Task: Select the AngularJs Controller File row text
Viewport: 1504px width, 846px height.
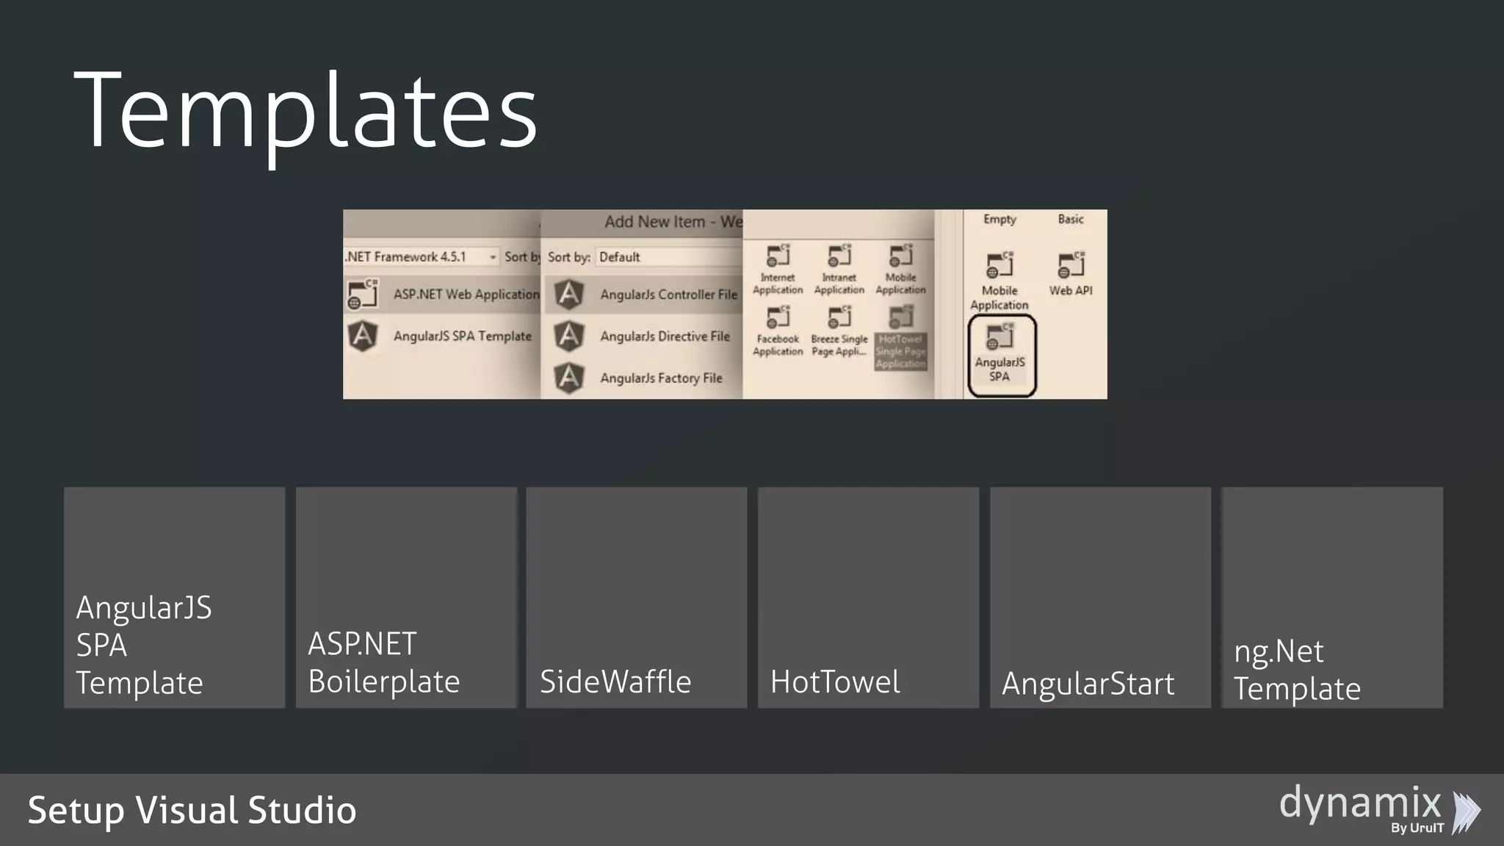Action: pyautogui.click(x=668, y=294)
